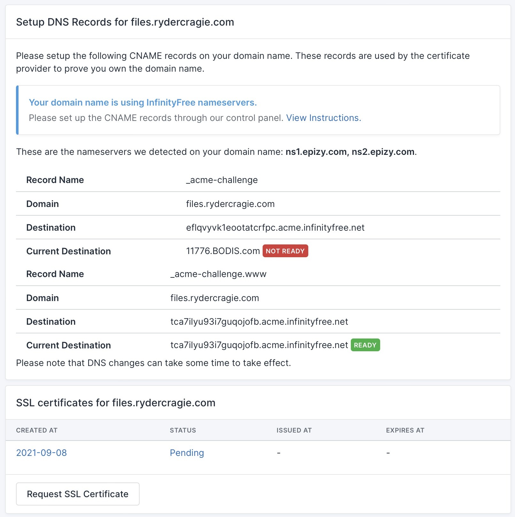Click the detected nameservers ns1.epizy.com text
The image size is (515, 517).
click(316, 152)
